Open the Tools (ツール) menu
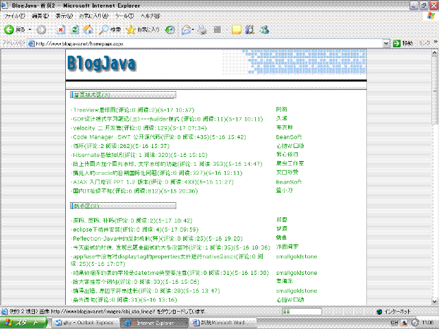 [124, 16]
